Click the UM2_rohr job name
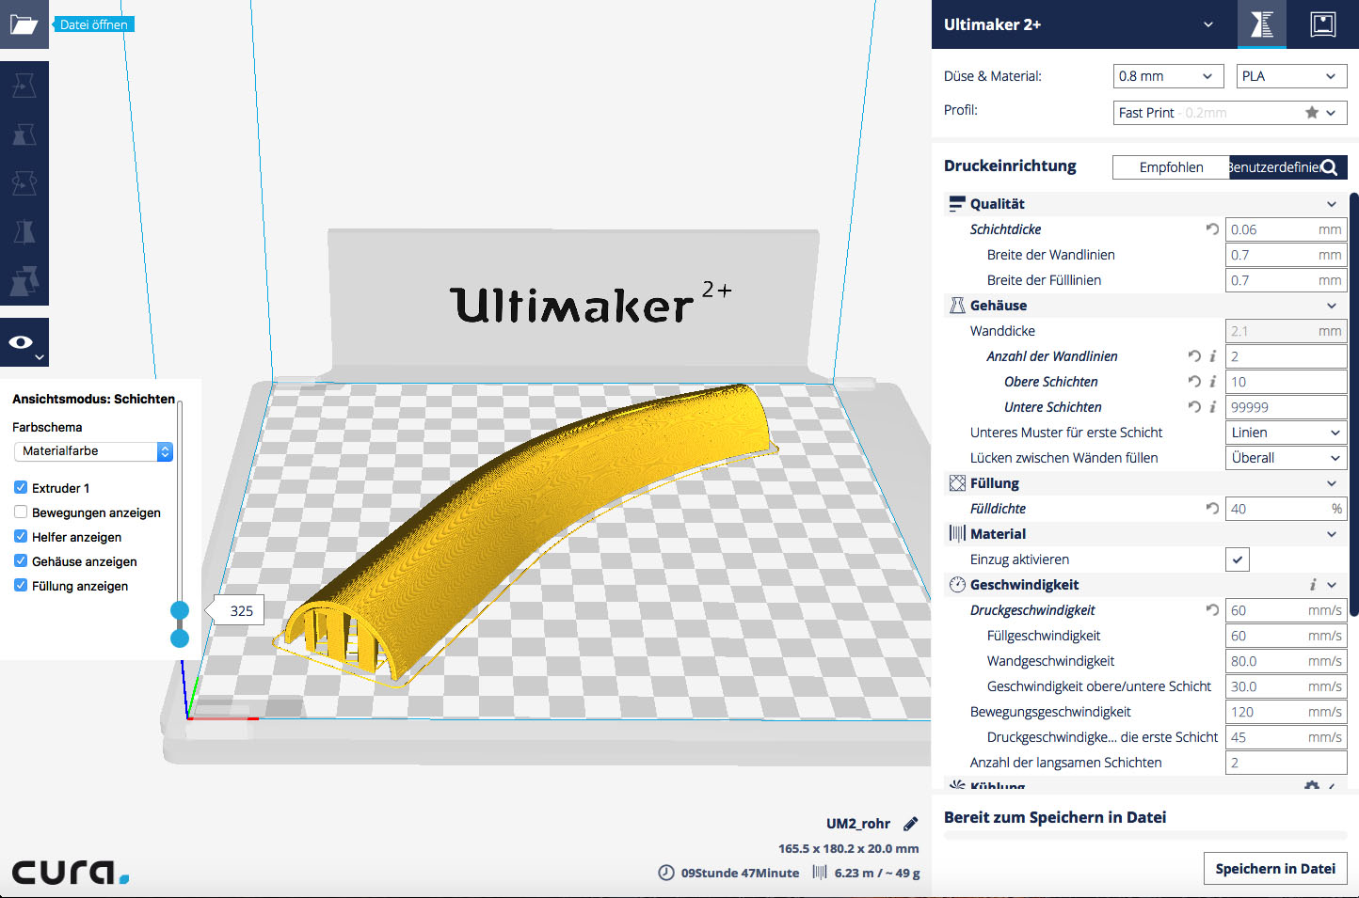Viewport: 1359px width, 898px height. click(858, 824)
